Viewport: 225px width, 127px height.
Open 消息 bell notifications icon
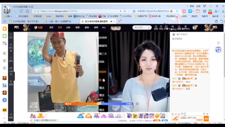point(179,27)
